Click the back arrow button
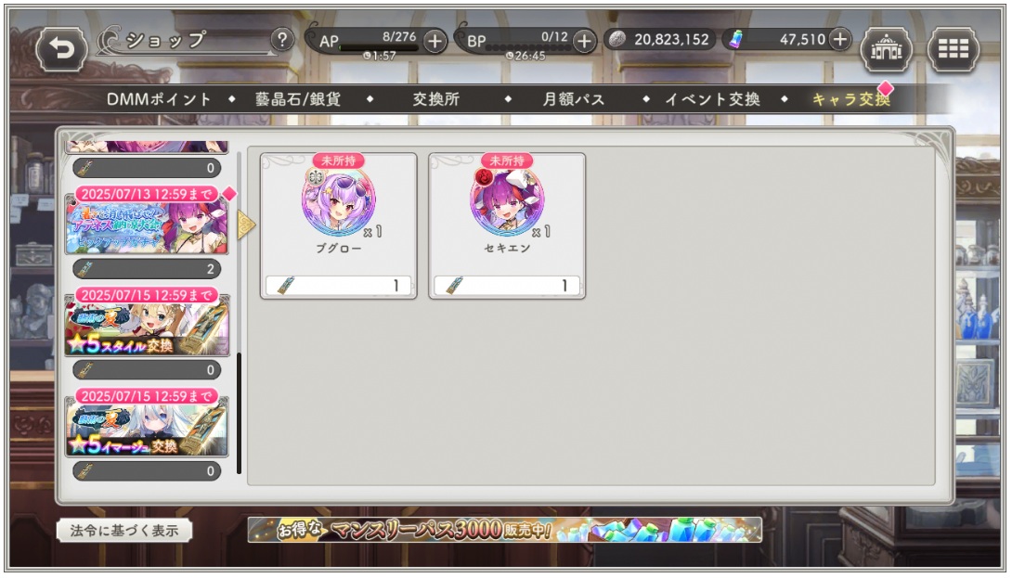This screenshot has width=1012, height=578. tap(61, 49)
